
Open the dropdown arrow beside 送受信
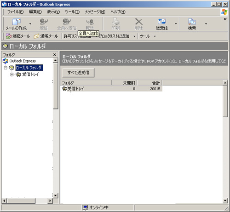click(176, 24)
